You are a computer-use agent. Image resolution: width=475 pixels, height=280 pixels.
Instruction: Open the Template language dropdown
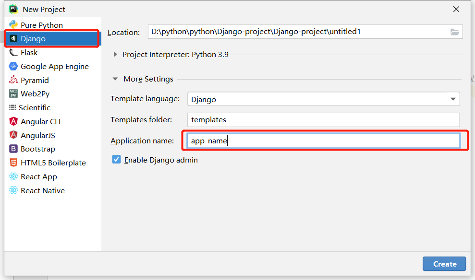tap(452, 99)
